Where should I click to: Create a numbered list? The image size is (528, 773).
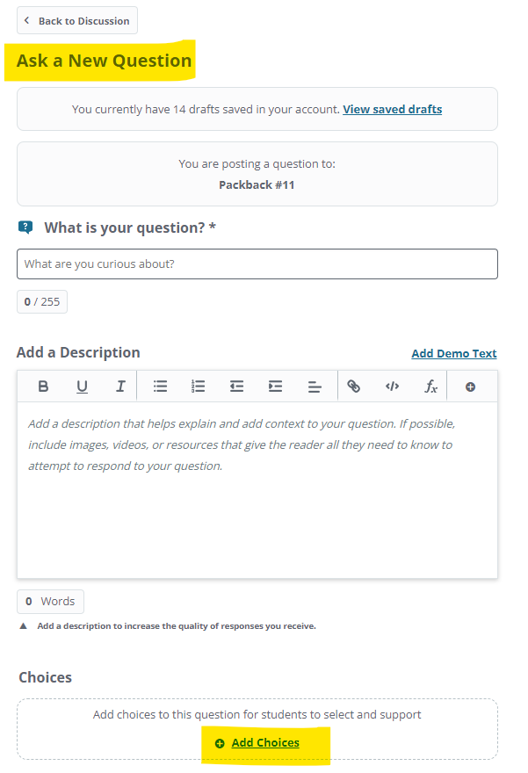coord(198,386)
